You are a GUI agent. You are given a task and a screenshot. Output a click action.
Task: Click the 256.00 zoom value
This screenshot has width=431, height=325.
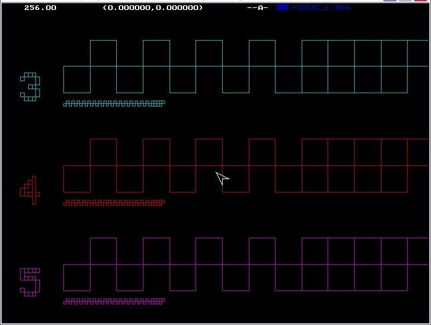coord(40,8)
